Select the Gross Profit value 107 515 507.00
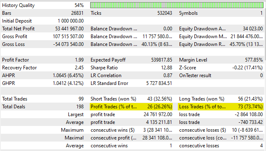The width and height of the screenshot is (266, 151). (x=68, y=37)
